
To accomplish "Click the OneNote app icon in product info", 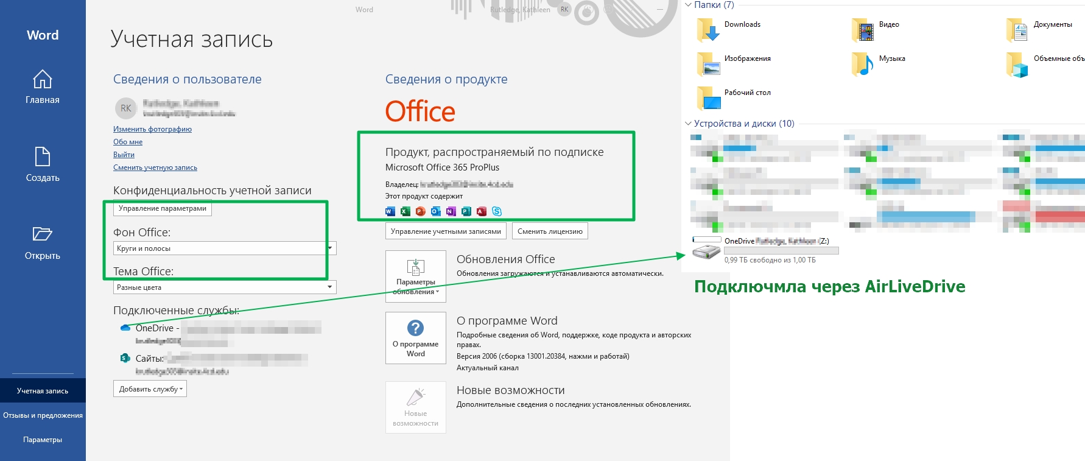I will pos(451,211).
